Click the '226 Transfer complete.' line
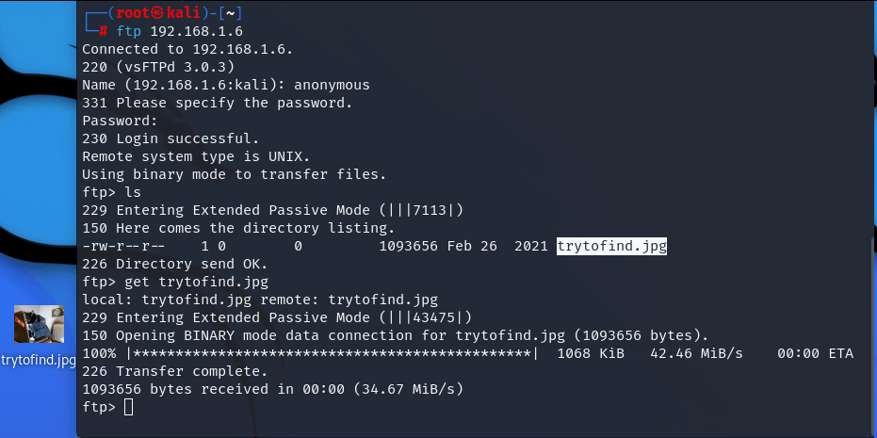877x438 pixels. click(x=175, y=371)
